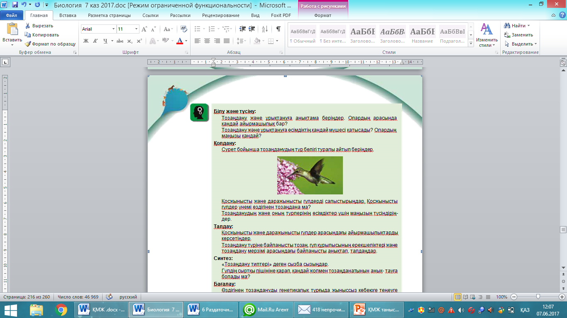
Task: Toggle underline (Ч) formatting
Action: (105, 41)
